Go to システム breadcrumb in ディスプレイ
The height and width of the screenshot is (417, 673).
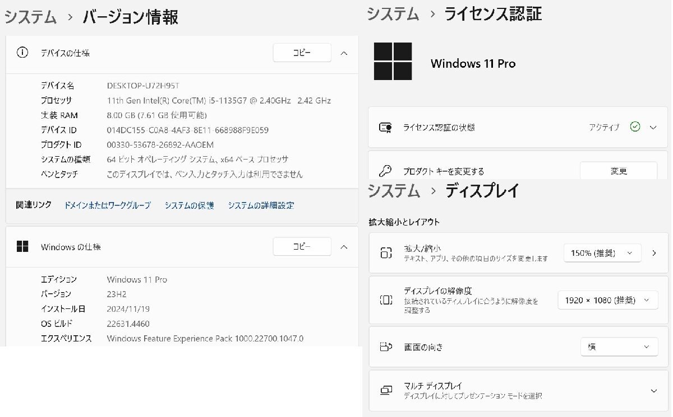pos(394,191)
